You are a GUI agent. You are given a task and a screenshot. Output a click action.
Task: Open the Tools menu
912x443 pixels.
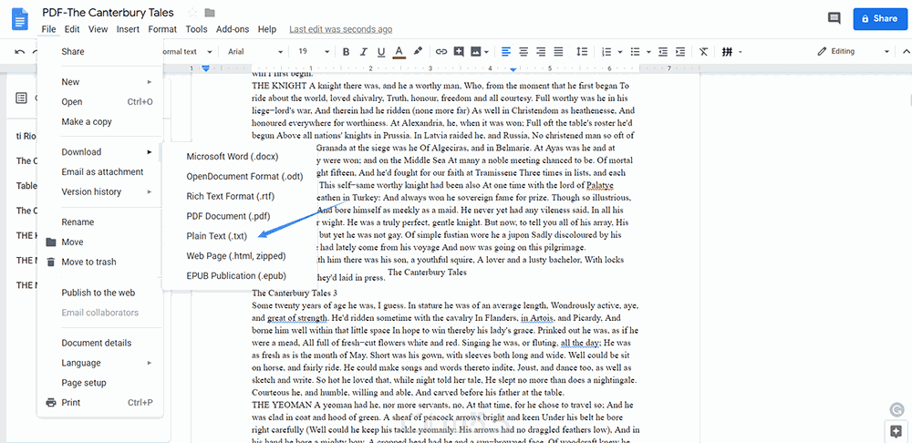click(x=197, y=29)
